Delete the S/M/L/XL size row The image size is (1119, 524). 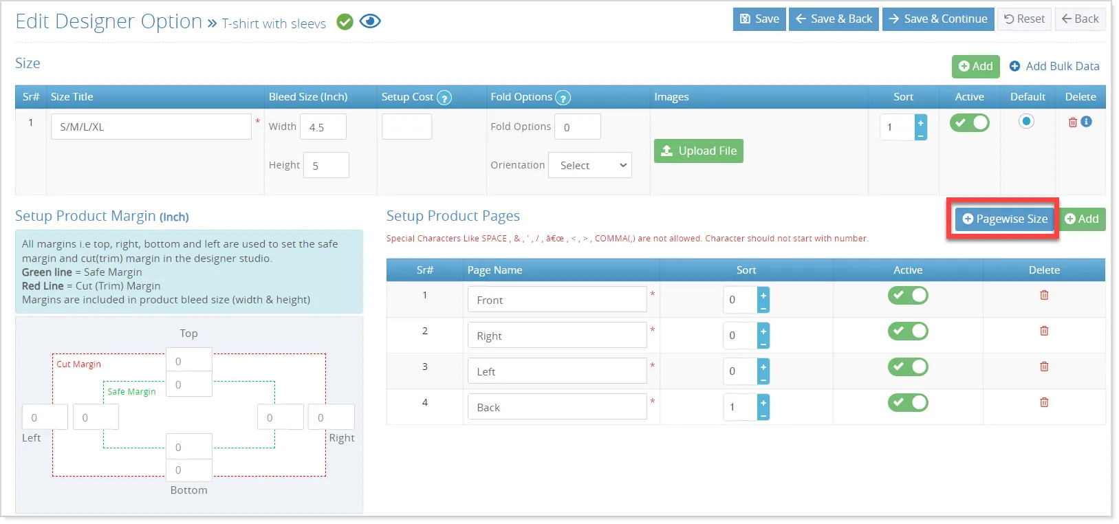[1072, 122]
